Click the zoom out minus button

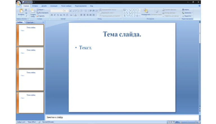[x=181, y=122]
